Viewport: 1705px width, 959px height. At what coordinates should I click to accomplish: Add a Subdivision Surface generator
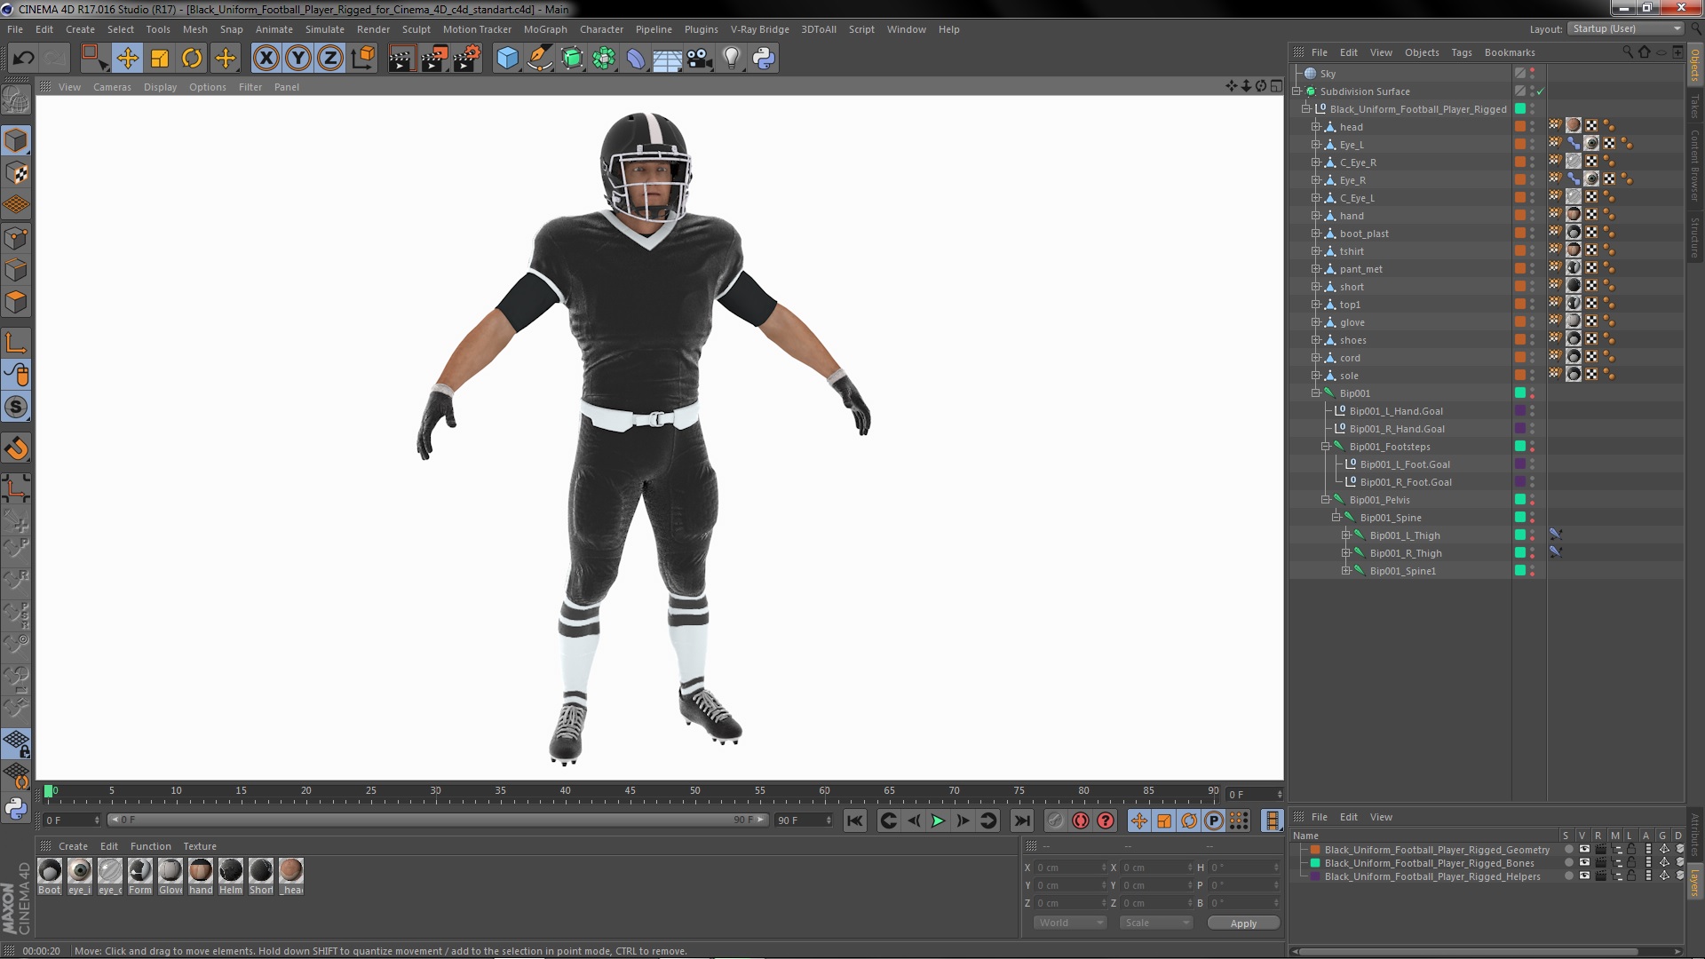(x=572, y=59)
